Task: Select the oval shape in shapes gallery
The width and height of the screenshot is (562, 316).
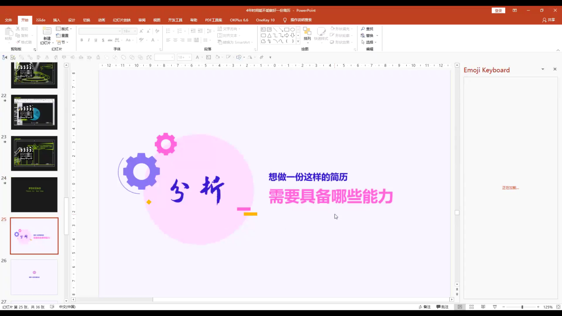Action: click(x=292, y=30)
